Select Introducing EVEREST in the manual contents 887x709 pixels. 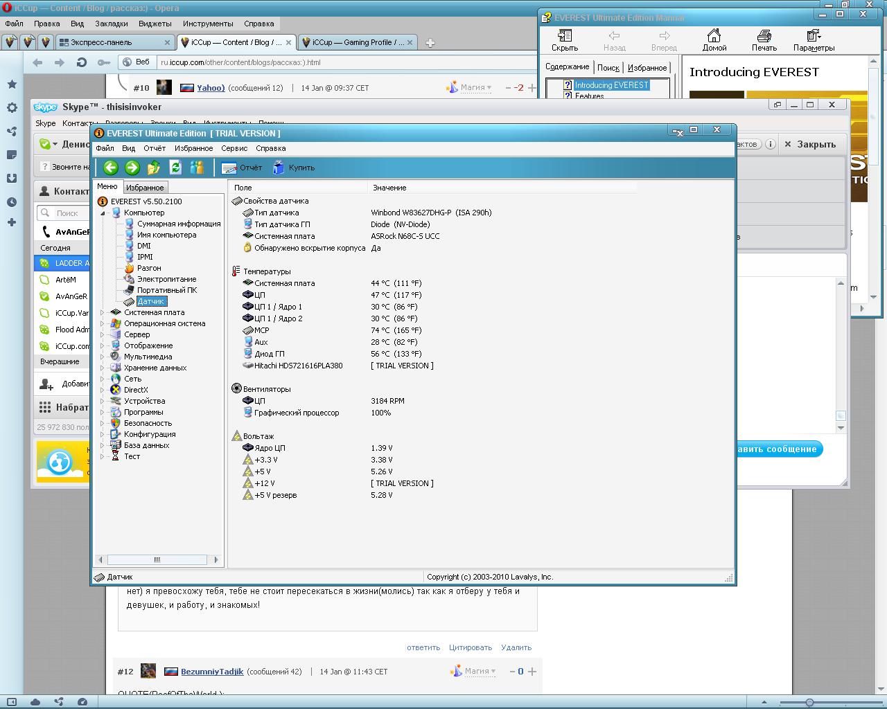pyautogui.click(x=611, y=85)
